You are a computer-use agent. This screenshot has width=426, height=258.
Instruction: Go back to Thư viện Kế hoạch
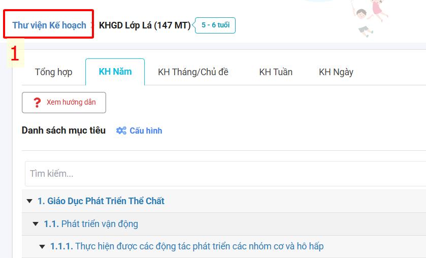tap(49, 25)
